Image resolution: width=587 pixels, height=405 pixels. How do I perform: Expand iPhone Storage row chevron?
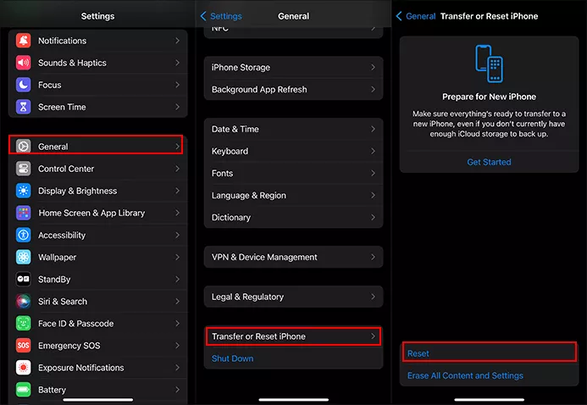[x=373, y=67]
